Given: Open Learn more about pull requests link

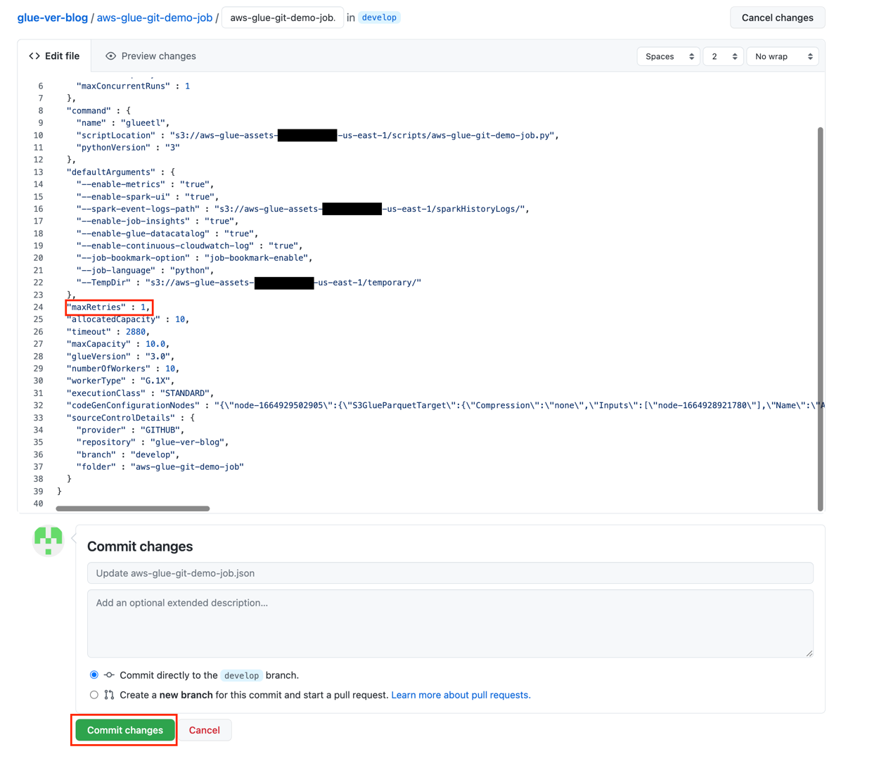Looking at the screenshot, I should [461, 695].
